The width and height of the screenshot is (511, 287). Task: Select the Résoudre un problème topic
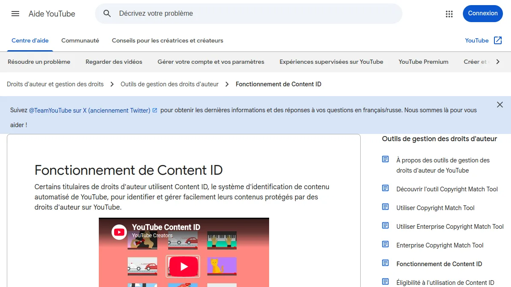pos(39,62)
